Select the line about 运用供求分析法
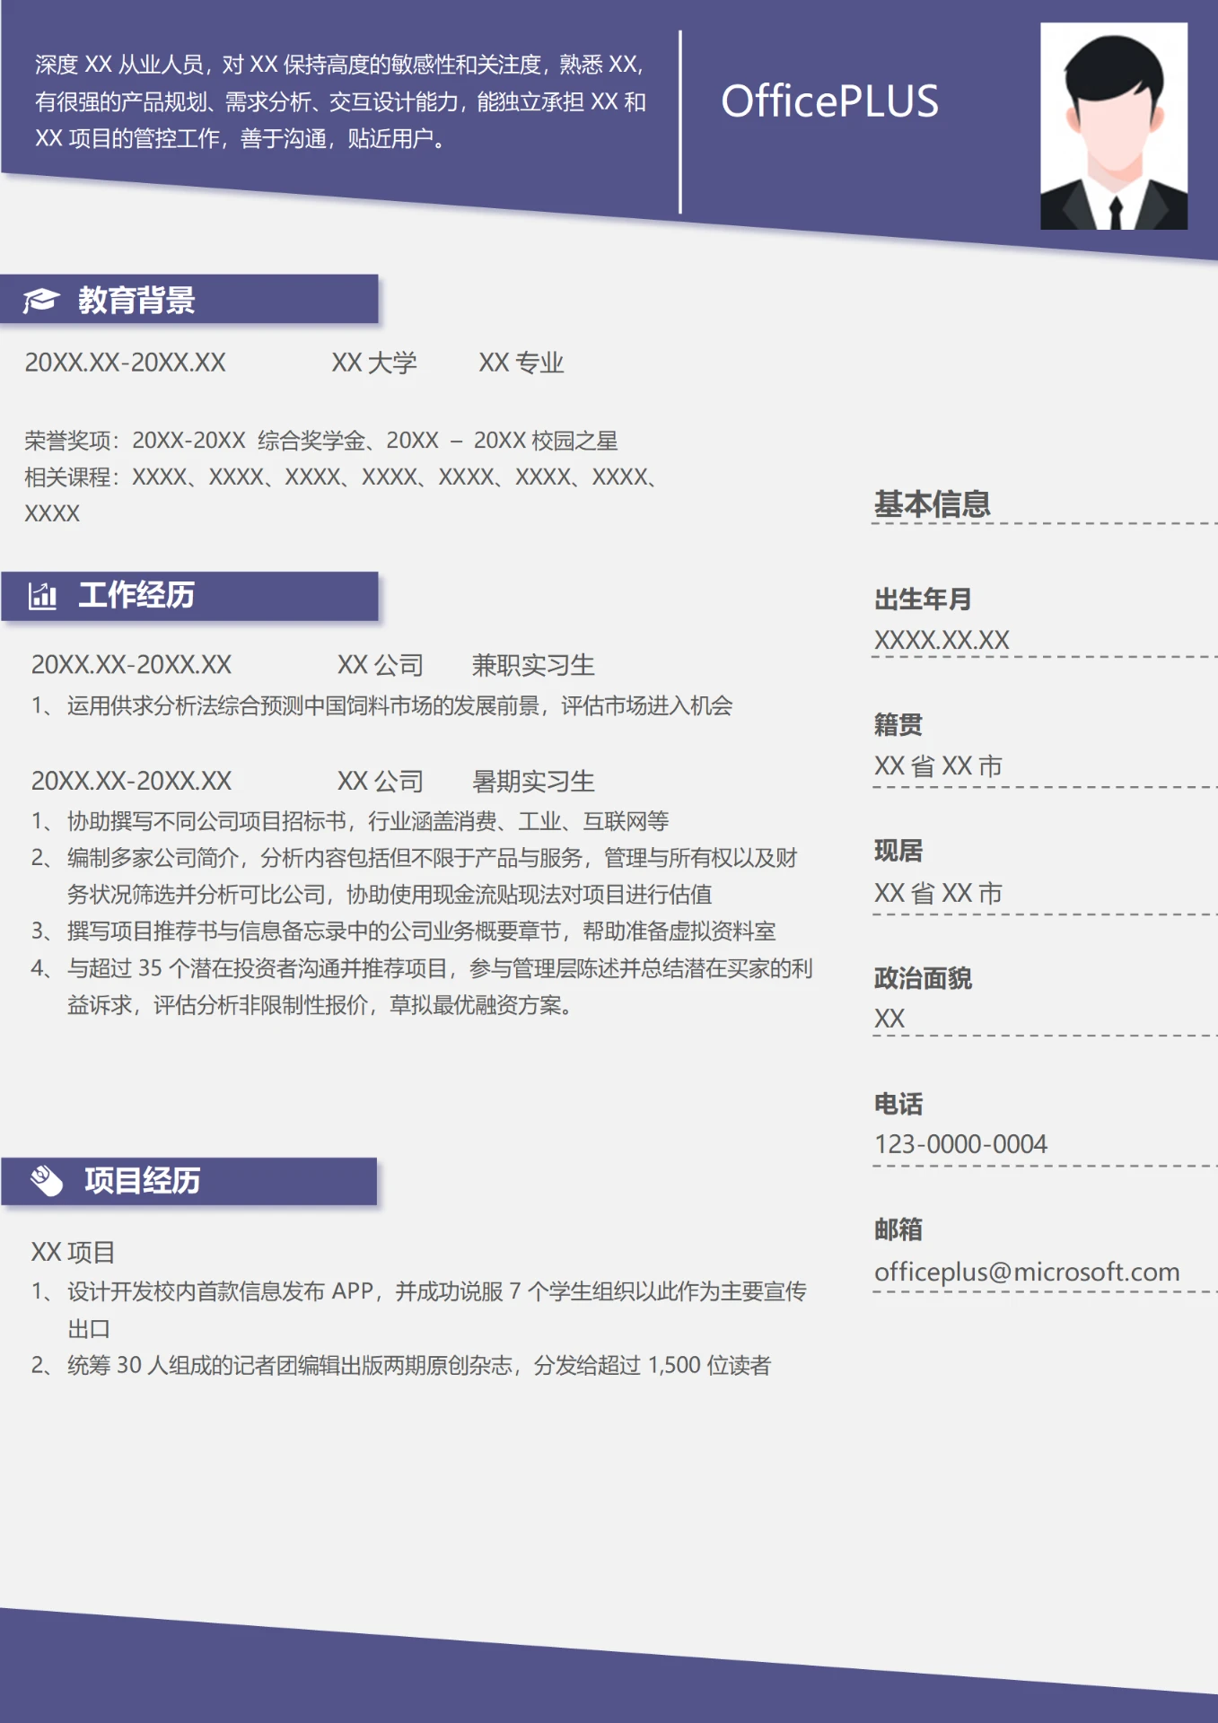The image size is (1218, 1723). click(381, 705)
